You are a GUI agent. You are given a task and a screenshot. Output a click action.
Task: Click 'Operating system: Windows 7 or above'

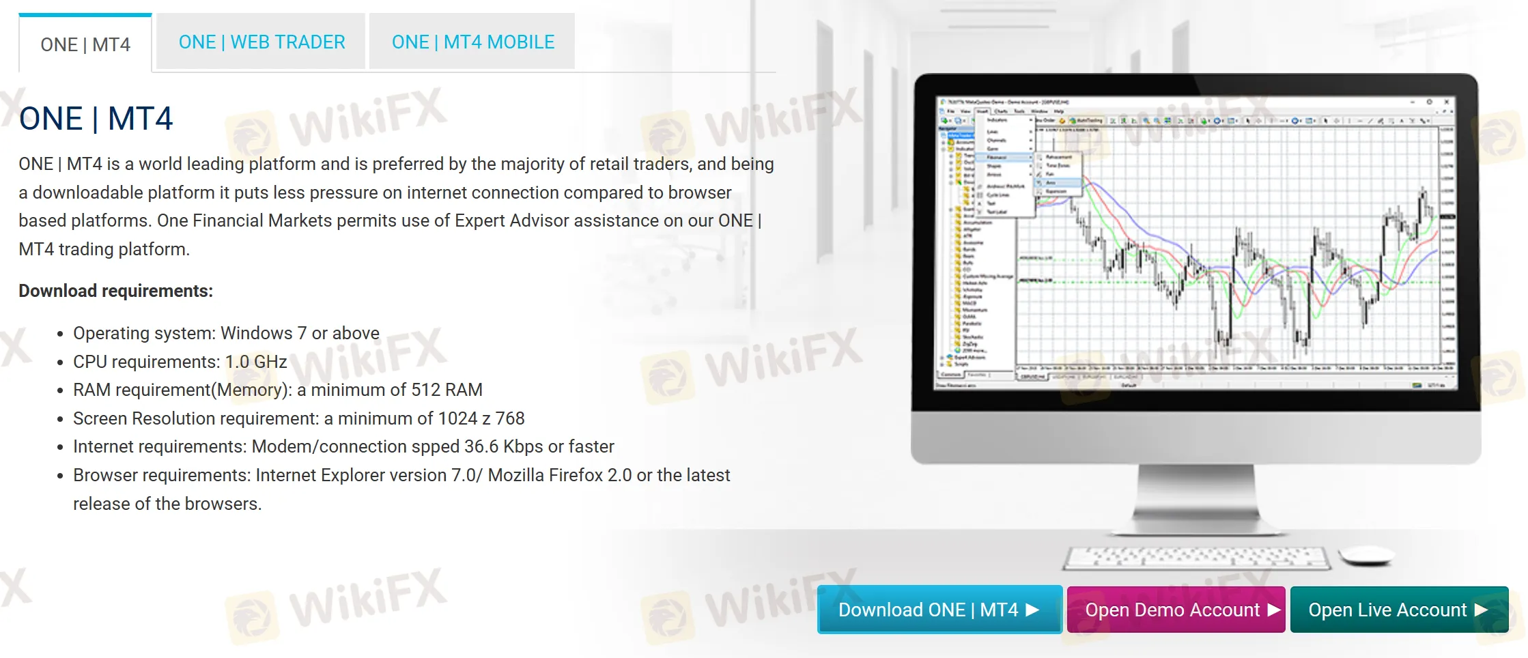coord(226,333)
